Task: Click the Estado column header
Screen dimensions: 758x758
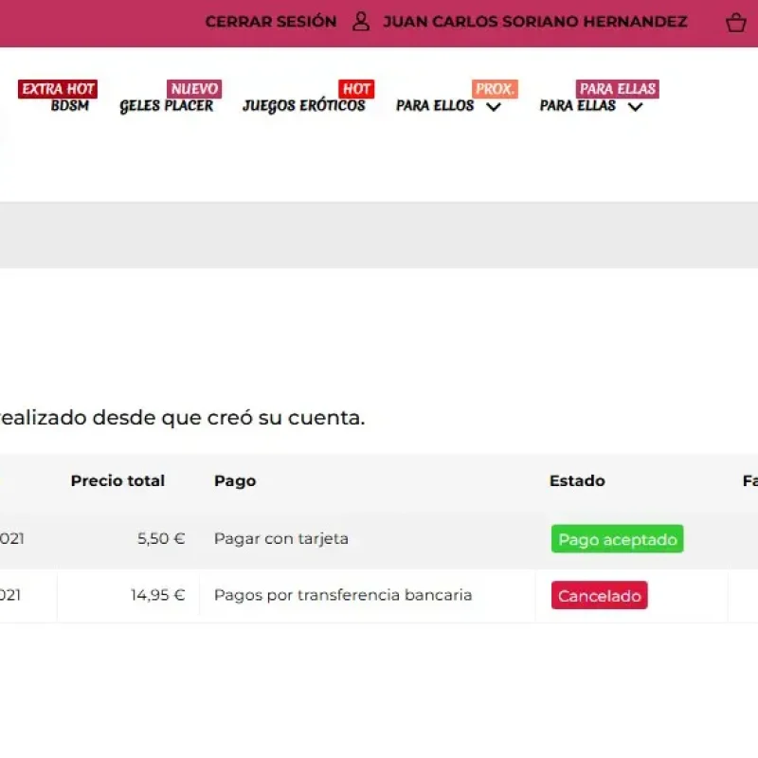Action: 577,481
